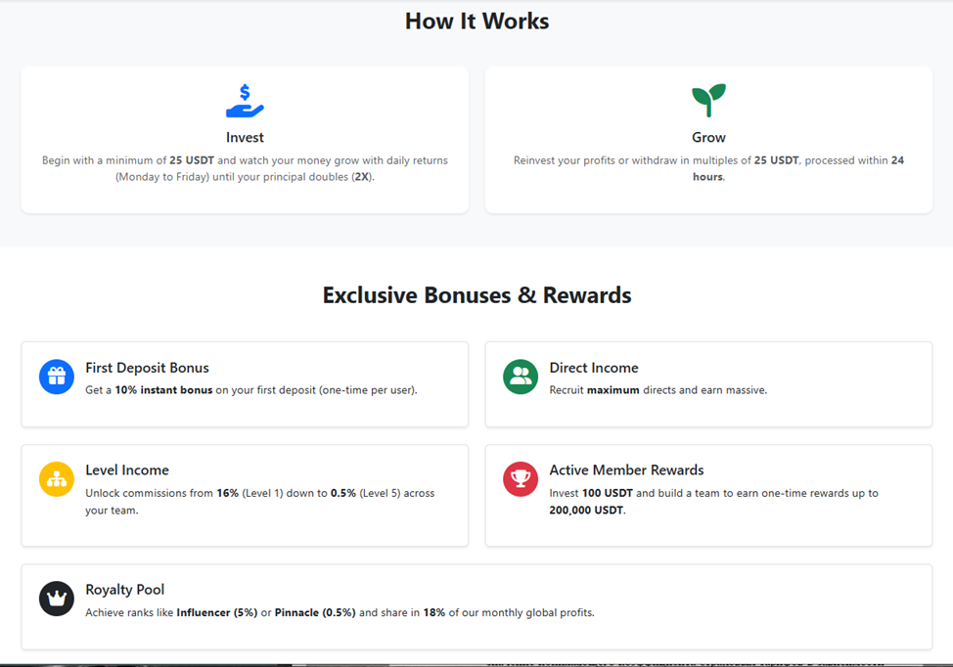Click the First Deposit Bonus title

147,368
